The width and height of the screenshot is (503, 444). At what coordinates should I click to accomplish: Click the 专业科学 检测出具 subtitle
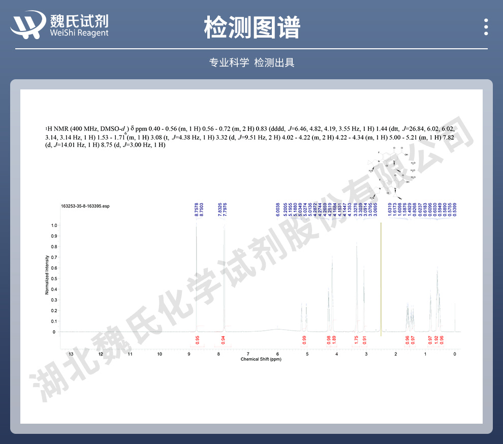(x=252, y=62)
